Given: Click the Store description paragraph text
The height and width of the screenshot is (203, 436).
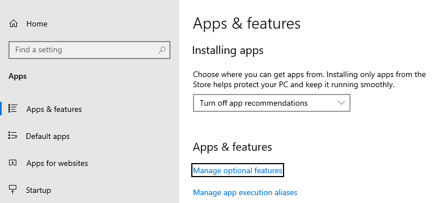Looking at the screenshot, I should 309,79.
